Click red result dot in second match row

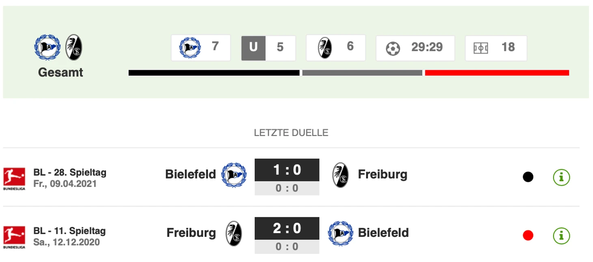(528, 236)
